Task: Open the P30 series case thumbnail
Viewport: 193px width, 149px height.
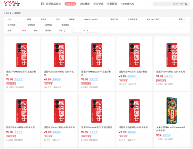Action: (x=22, y=111)
